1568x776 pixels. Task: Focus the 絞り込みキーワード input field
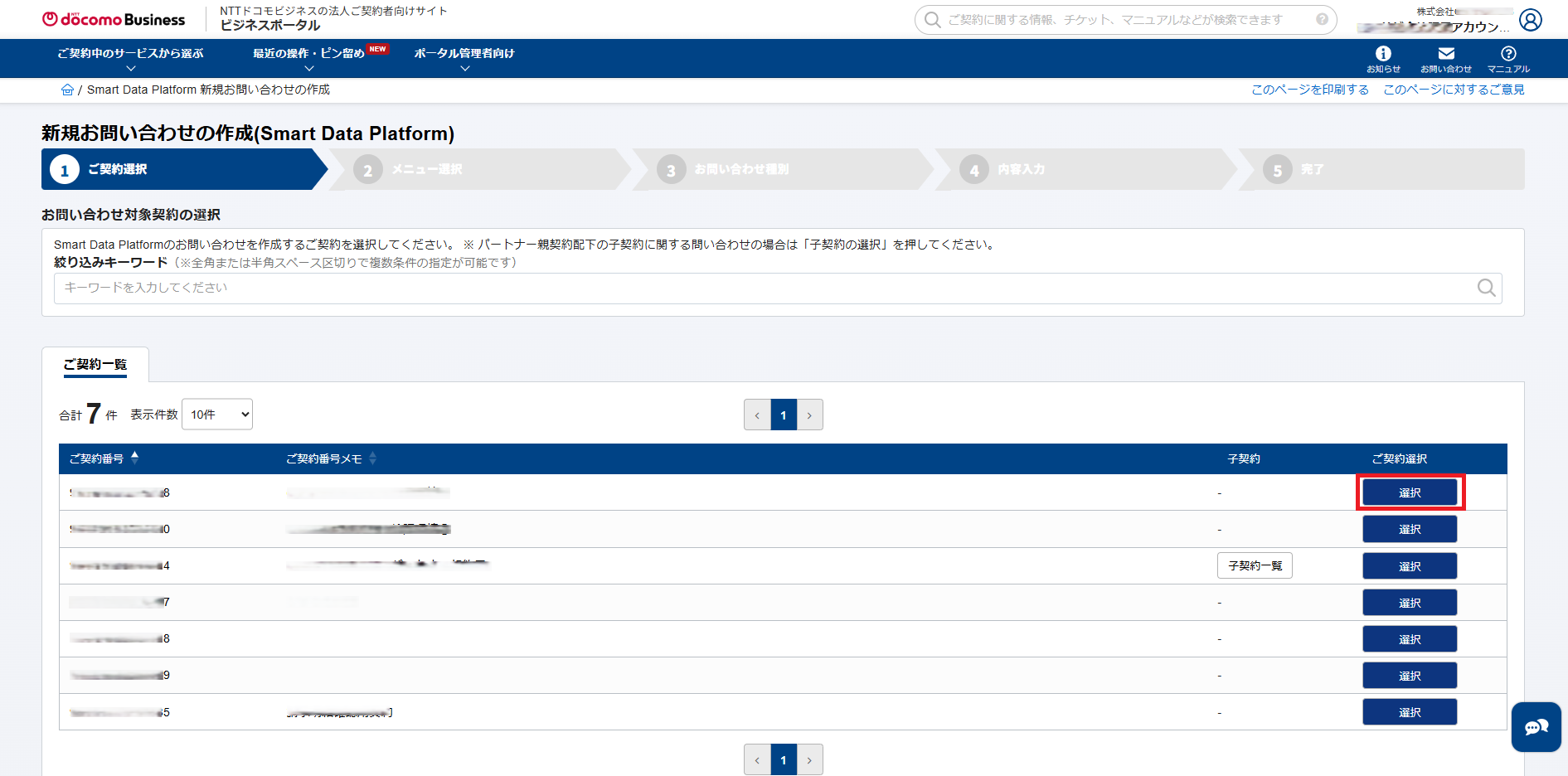tap(763, 288)
